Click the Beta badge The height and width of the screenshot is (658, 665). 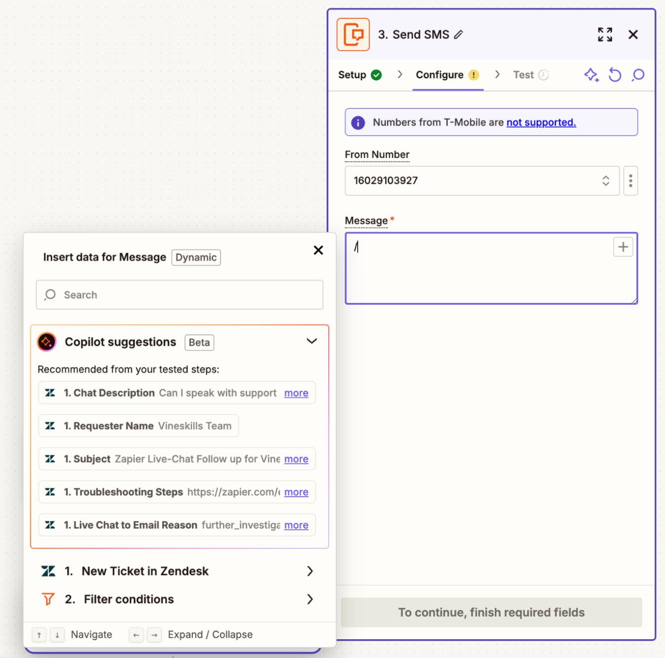(199, 342)
